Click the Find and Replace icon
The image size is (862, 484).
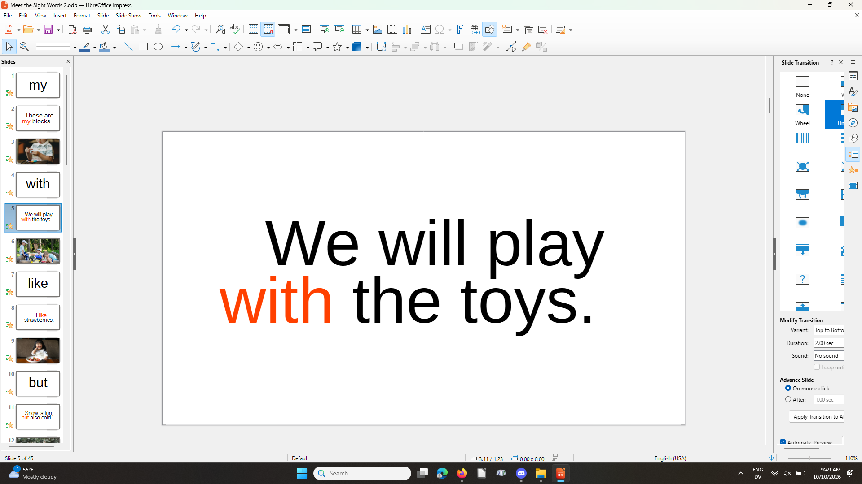coord(220,30)
